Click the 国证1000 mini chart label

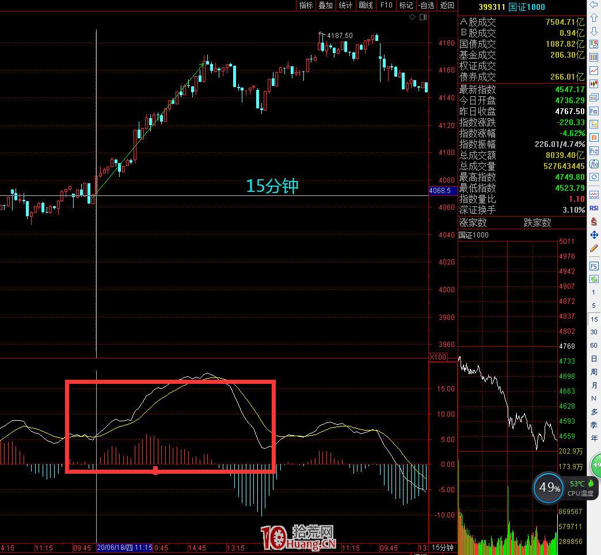[474, 235]
